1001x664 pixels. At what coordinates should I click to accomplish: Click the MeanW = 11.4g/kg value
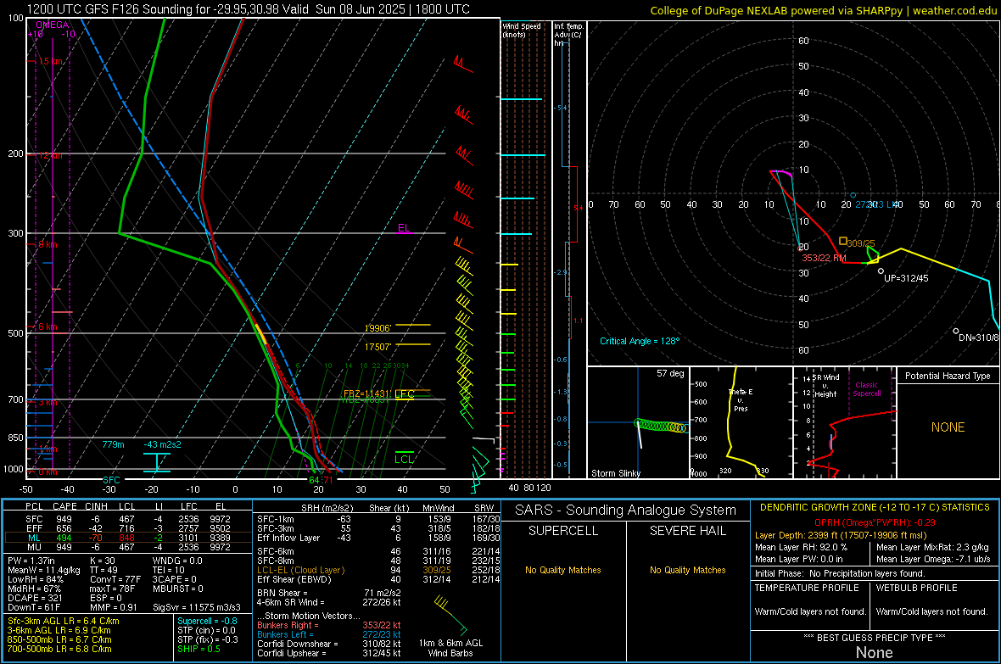pyautogui.click(x=44, y=570)
